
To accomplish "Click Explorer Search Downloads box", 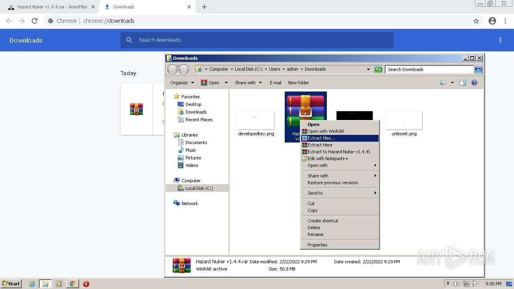I will (429, 69).
